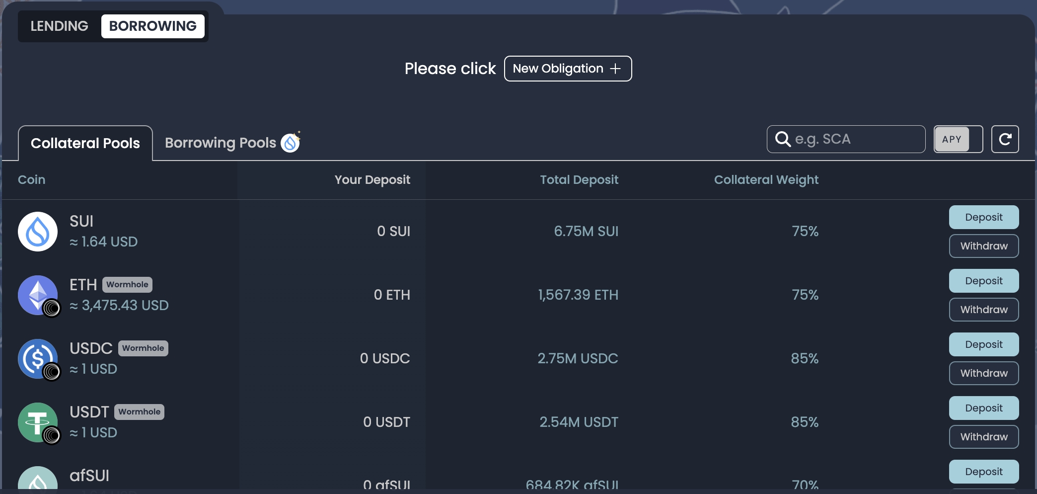Open the Collateral Pools tab
Image resolution: width=1037 pixels, height=494 pixels.
point(85,143)
